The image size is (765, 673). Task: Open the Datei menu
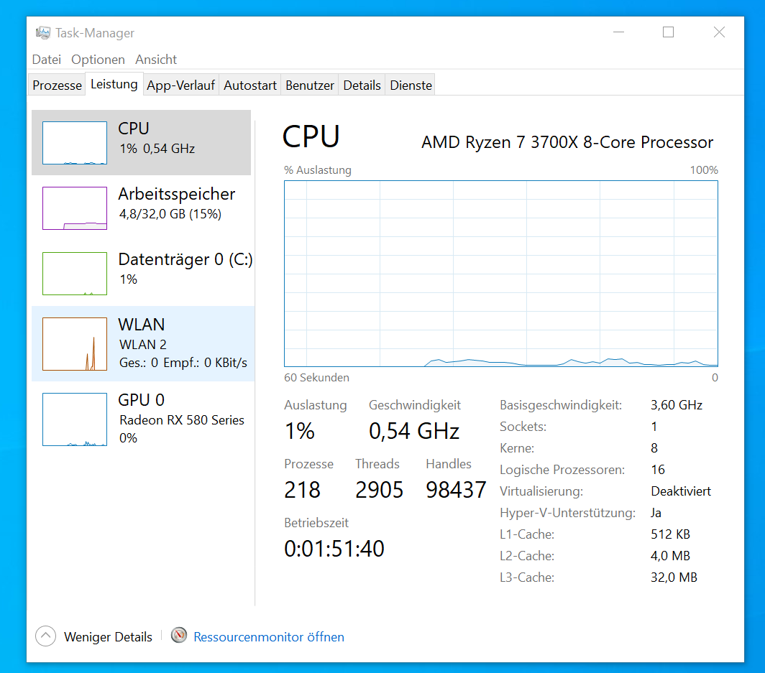pos(46,60)
